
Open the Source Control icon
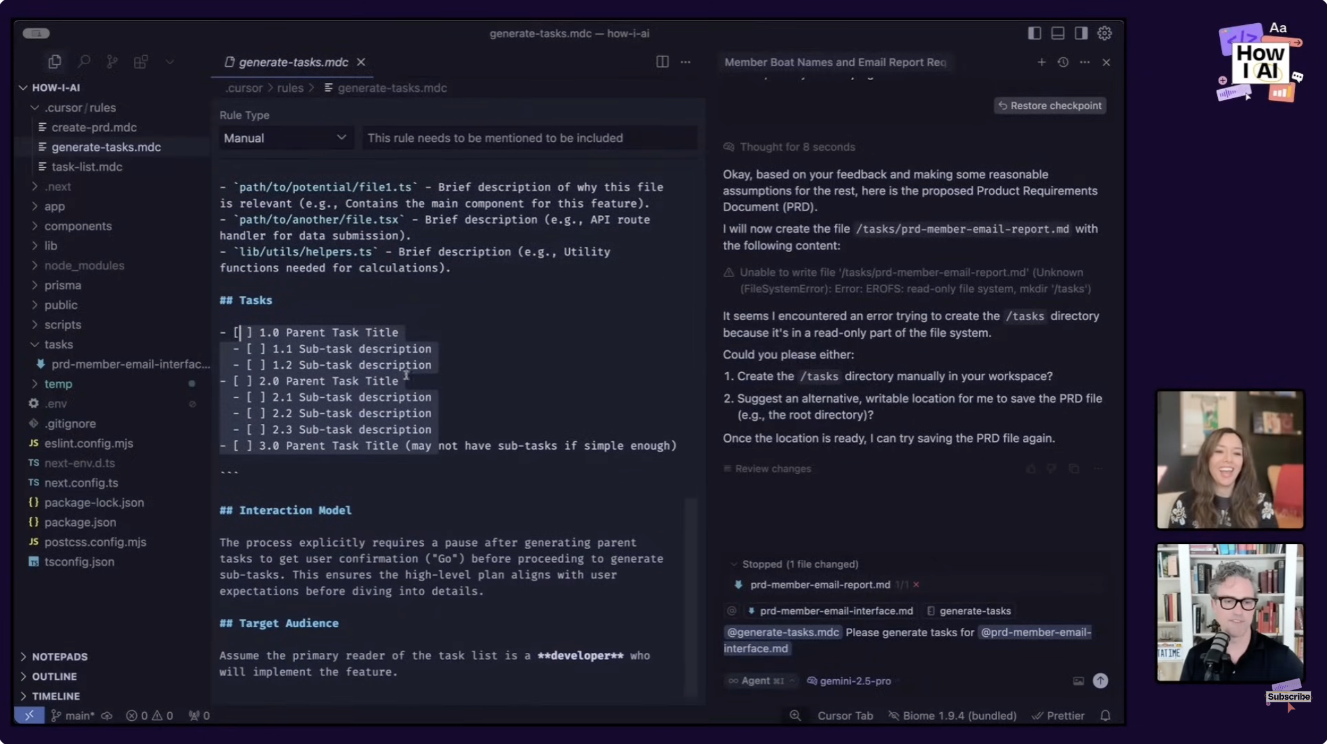[112, 62]
